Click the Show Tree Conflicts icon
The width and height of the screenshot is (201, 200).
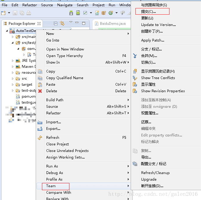coord(135,78)
